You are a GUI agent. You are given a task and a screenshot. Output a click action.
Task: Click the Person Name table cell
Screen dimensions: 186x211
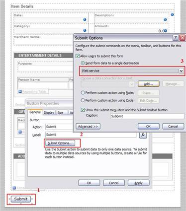(43, 85)
